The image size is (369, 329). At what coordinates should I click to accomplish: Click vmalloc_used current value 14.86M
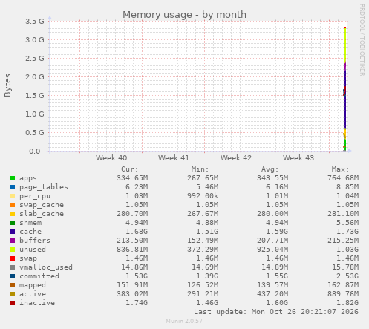coord(134,267)
